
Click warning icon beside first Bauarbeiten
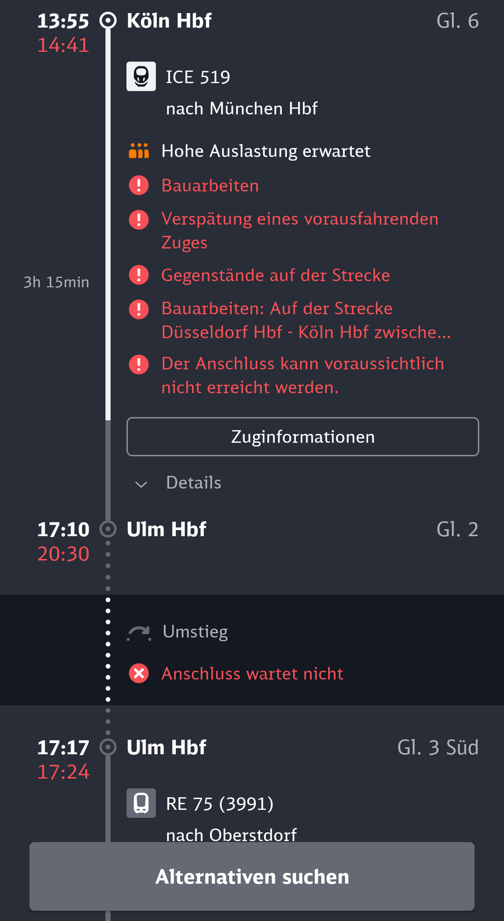click(x=139, y=185)
